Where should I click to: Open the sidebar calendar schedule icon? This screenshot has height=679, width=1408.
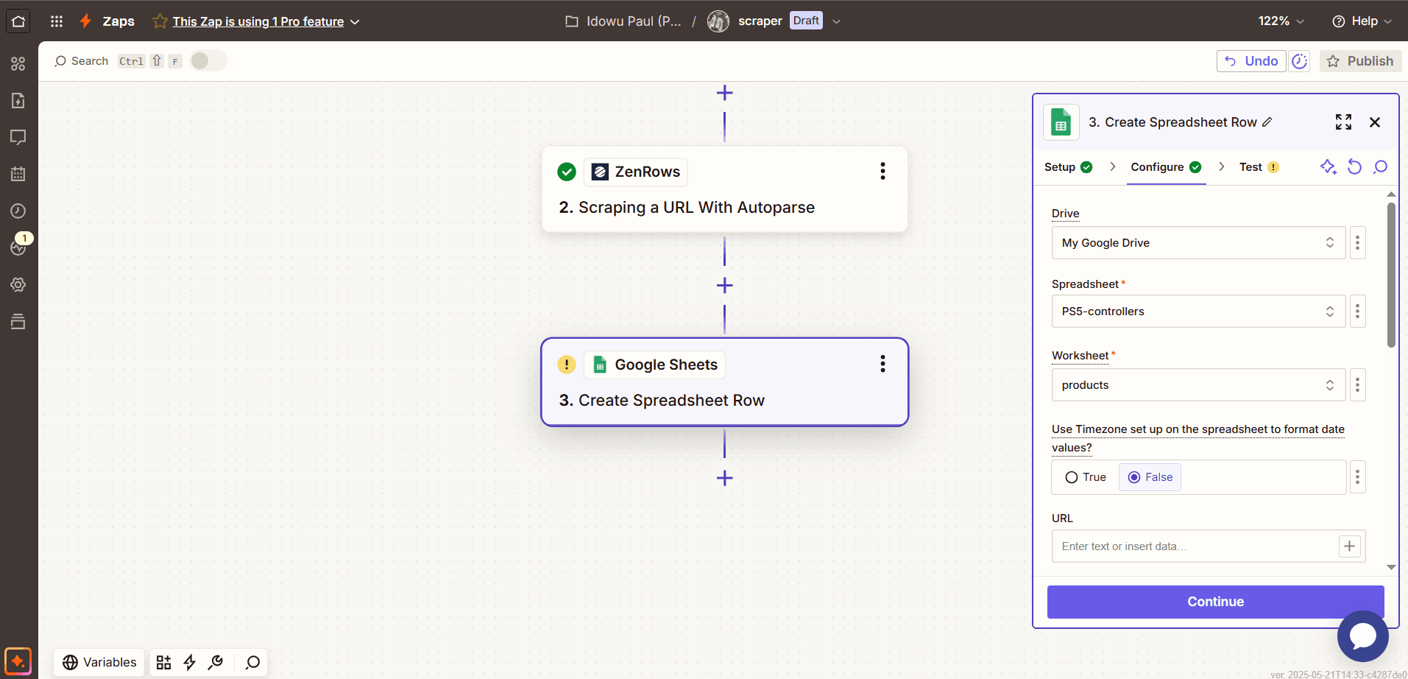tap(18, 175)
